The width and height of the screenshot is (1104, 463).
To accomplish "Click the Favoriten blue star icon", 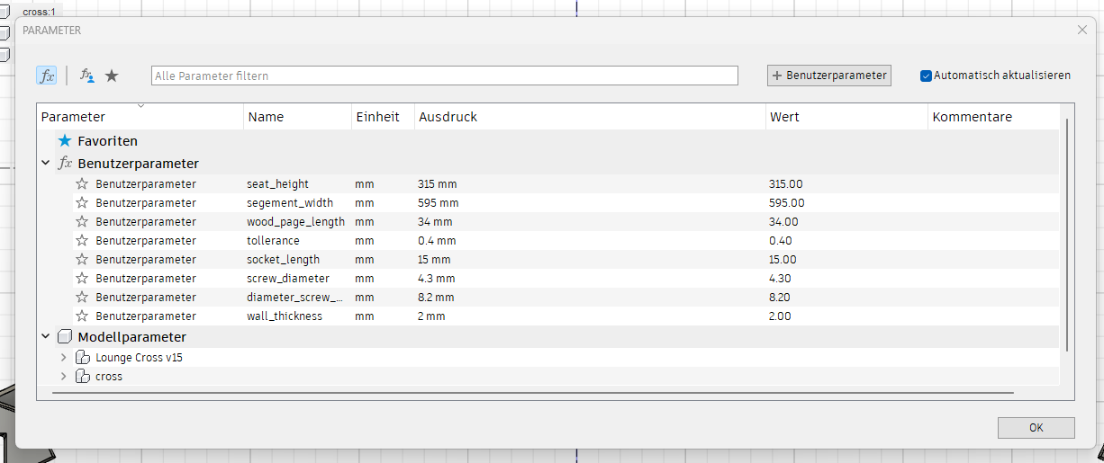I will pyautogui.click(x=65, y=141).
